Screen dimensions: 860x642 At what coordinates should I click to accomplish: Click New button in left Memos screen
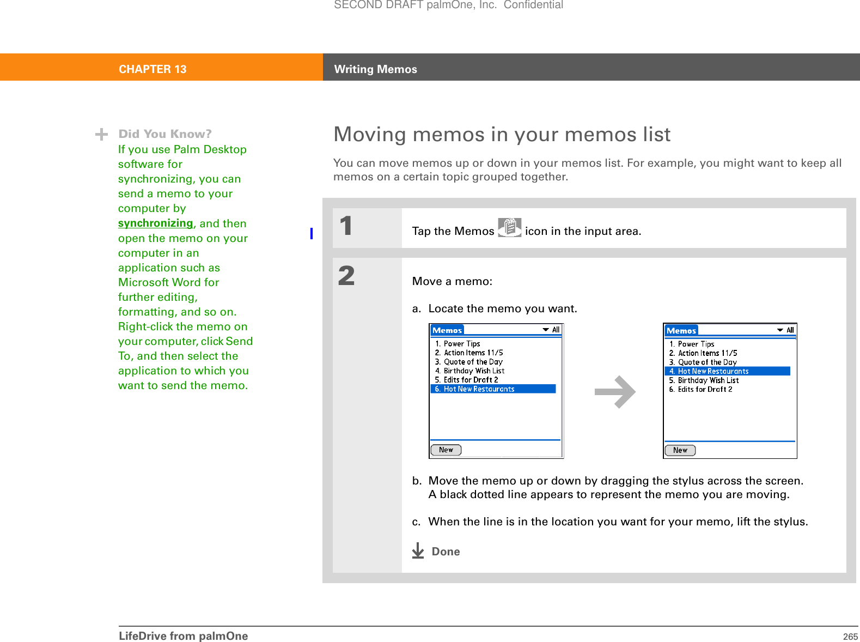[x=446, y=450]
